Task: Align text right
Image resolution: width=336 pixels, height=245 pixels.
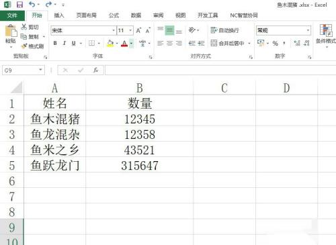Action: click(x=179, y=43)
